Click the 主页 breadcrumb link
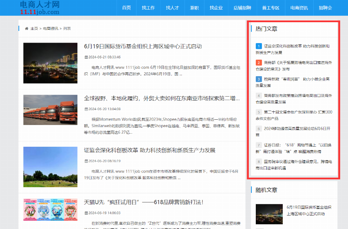The width and height of the screenshot is (348, 229). pyautogui.click(x=34, y=28)
